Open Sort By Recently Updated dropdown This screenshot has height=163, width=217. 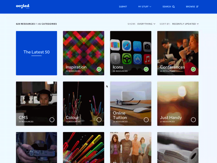(x=179, y=24)
